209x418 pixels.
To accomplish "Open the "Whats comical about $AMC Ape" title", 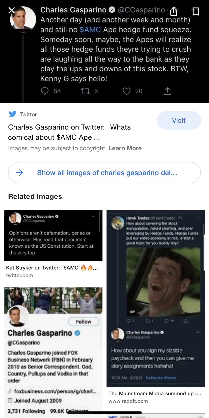I will pos(69,132).
